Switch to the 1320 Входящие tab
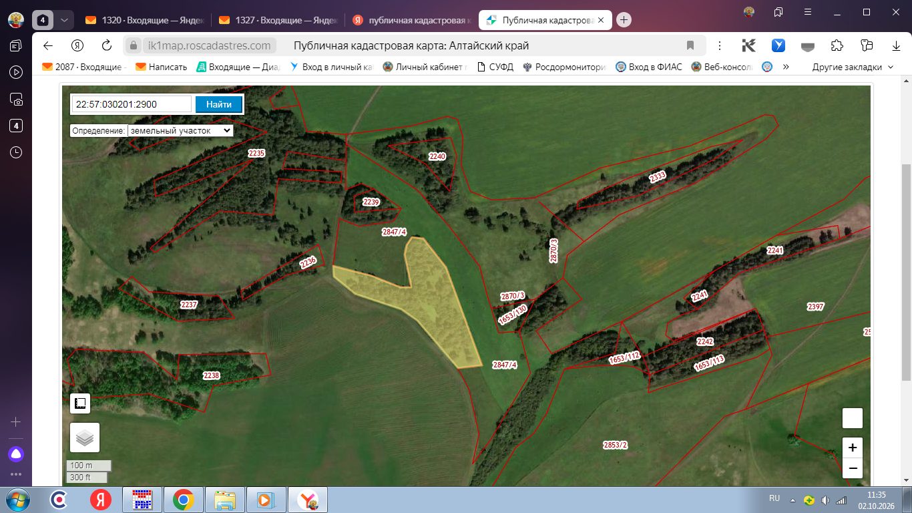This screenshot has height=513, width=912. 145,20
